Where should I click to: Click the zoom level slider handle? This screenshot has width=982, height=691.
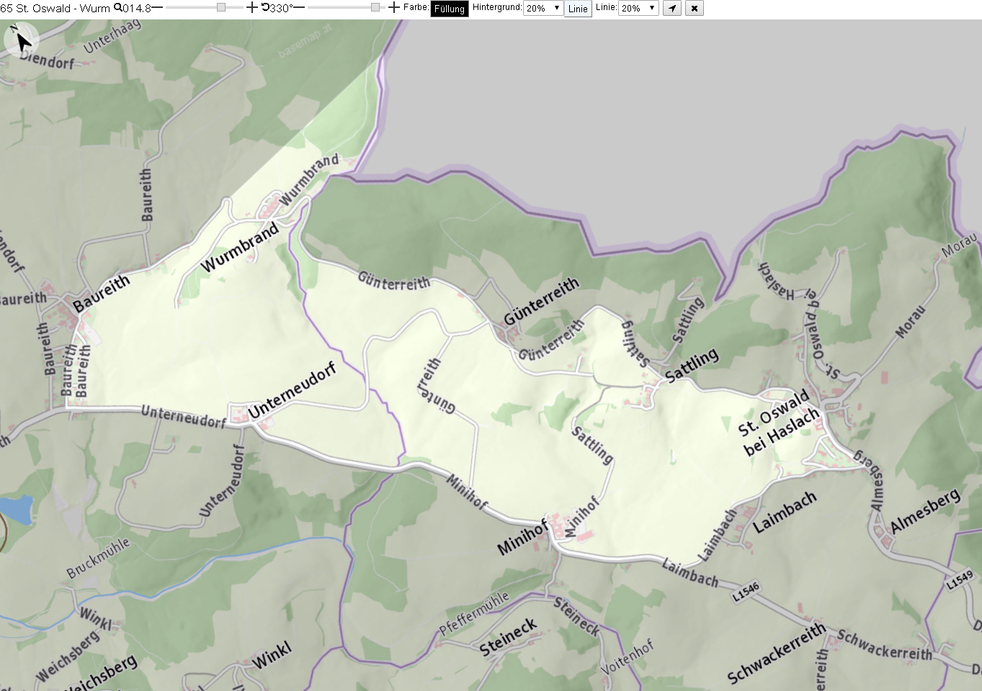[x=221, y=8]
